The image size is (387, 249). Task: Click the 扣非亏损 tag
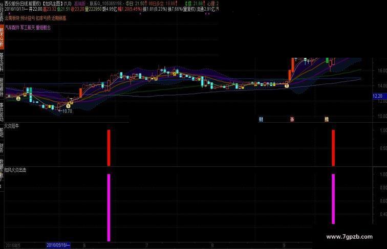(x=43, y=18)
